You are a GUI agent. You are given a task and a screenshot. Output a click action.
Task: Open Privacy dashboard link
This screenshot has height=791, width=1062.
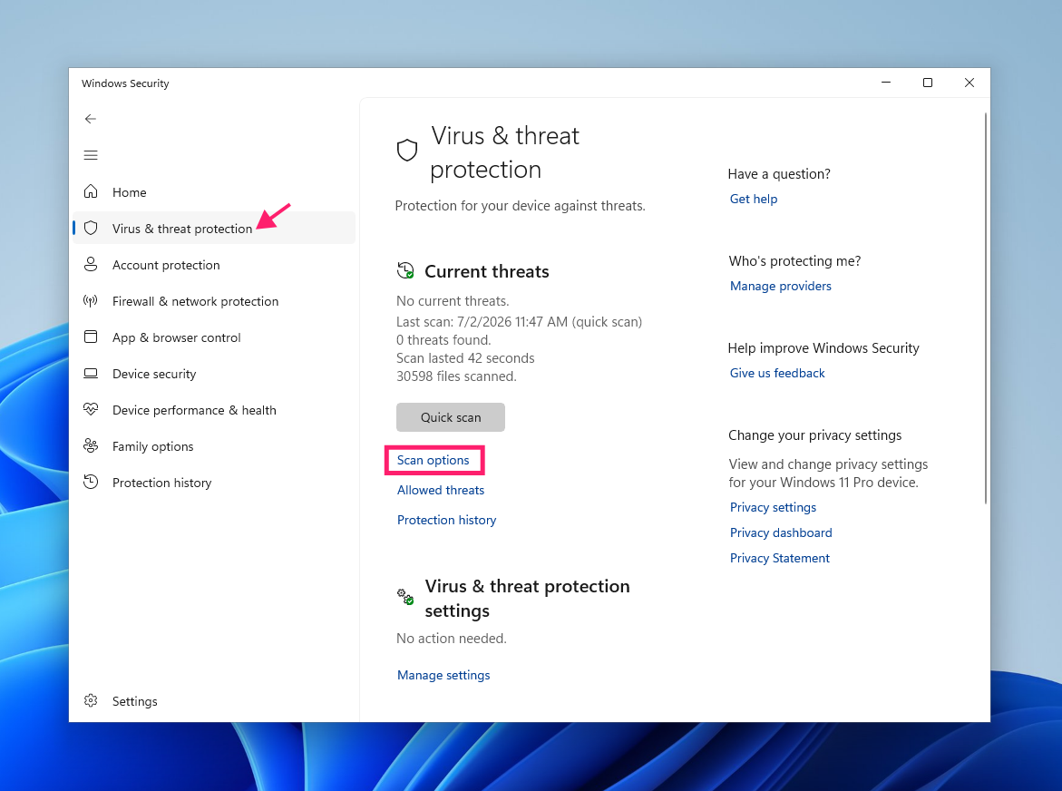click(x=780, y=533)
